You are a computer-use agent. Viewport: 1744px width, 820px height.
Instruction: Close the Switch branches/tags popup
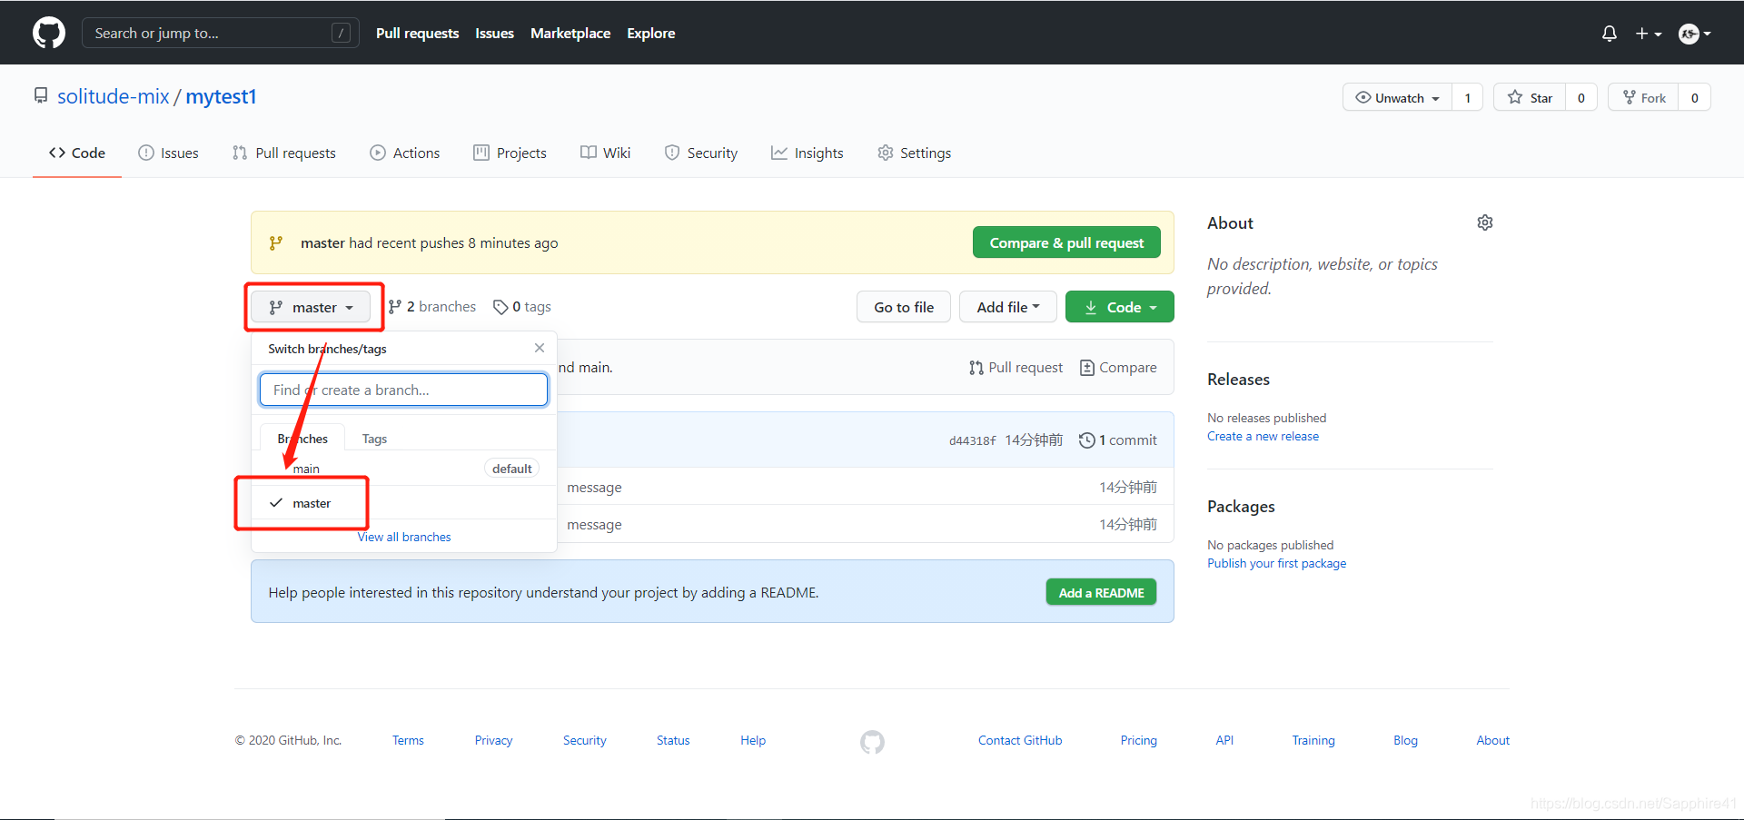click(540, 348)
